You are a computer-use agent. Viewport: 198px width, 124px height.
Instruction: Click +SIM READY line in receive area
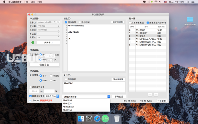73,32
